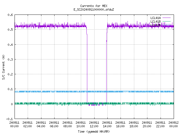The height and width of the screenshot is (134, 179).
Task: Click the 240911 04:00 x-axis tick label
Action: point(41,125)
